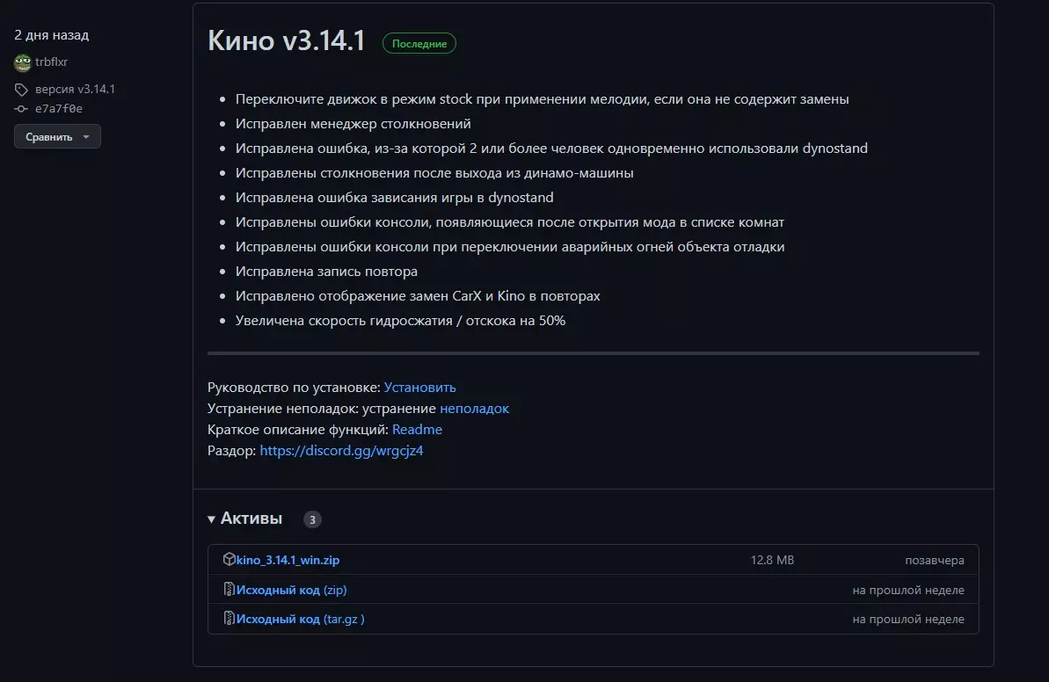1049x682 pixels.
Task: Open commit e7a7f0e
Action: tap(59, 109)
